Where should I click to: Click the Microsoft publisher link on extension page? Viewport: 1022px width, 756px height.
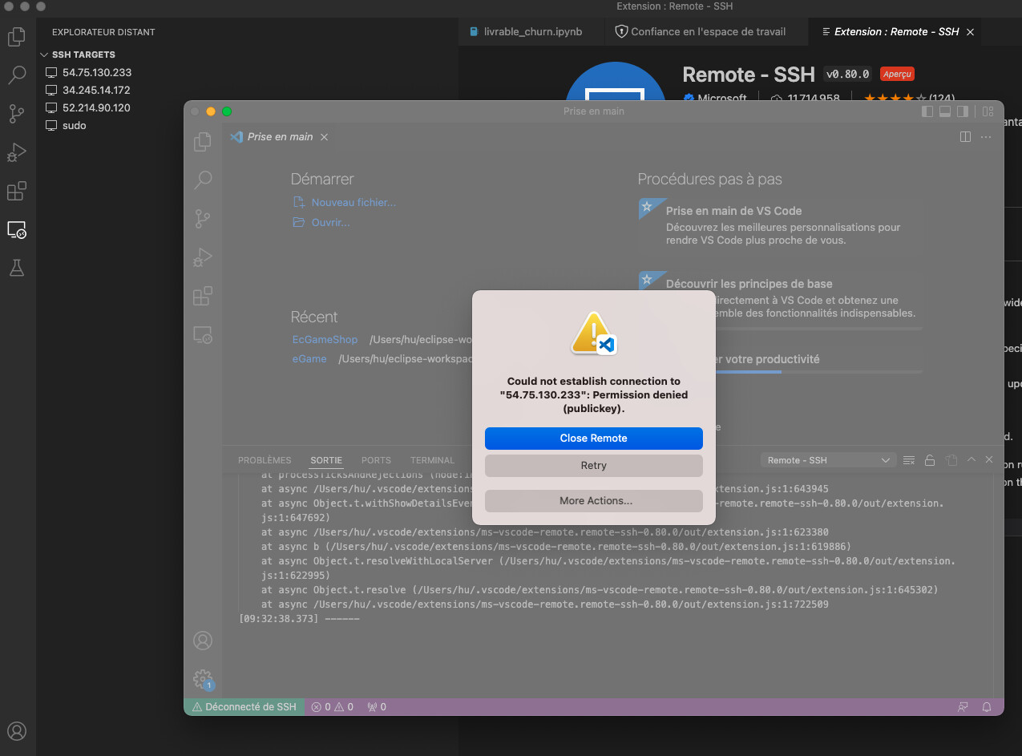721,99
